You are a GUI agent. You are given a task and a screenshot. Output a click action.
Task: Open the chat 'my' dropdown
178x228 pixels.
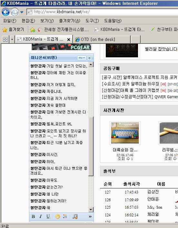tap(82, 58)
